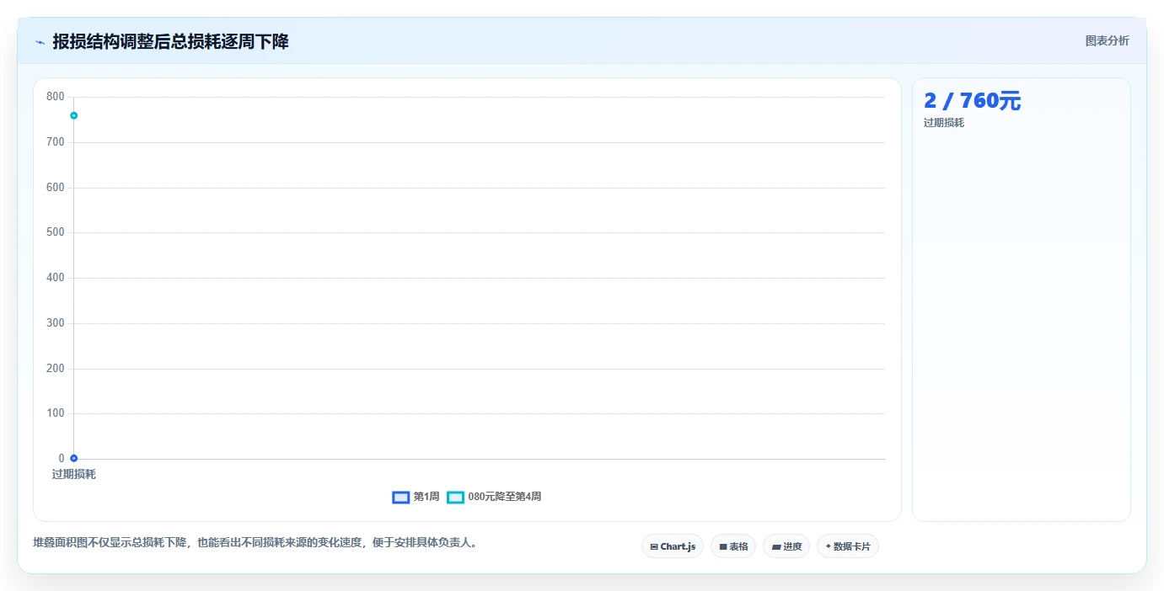The image size is (1164, 591).
Task: Click the 080元降至第4周 legend label
Action: click(505, 497)
